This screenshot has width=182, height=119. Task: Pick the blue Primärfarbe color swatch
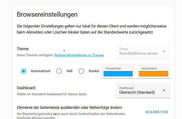tap(118, 74)
